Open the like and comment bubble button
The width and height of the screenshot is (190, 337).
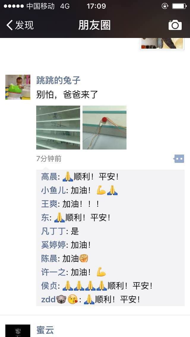[x=179, y=159]
